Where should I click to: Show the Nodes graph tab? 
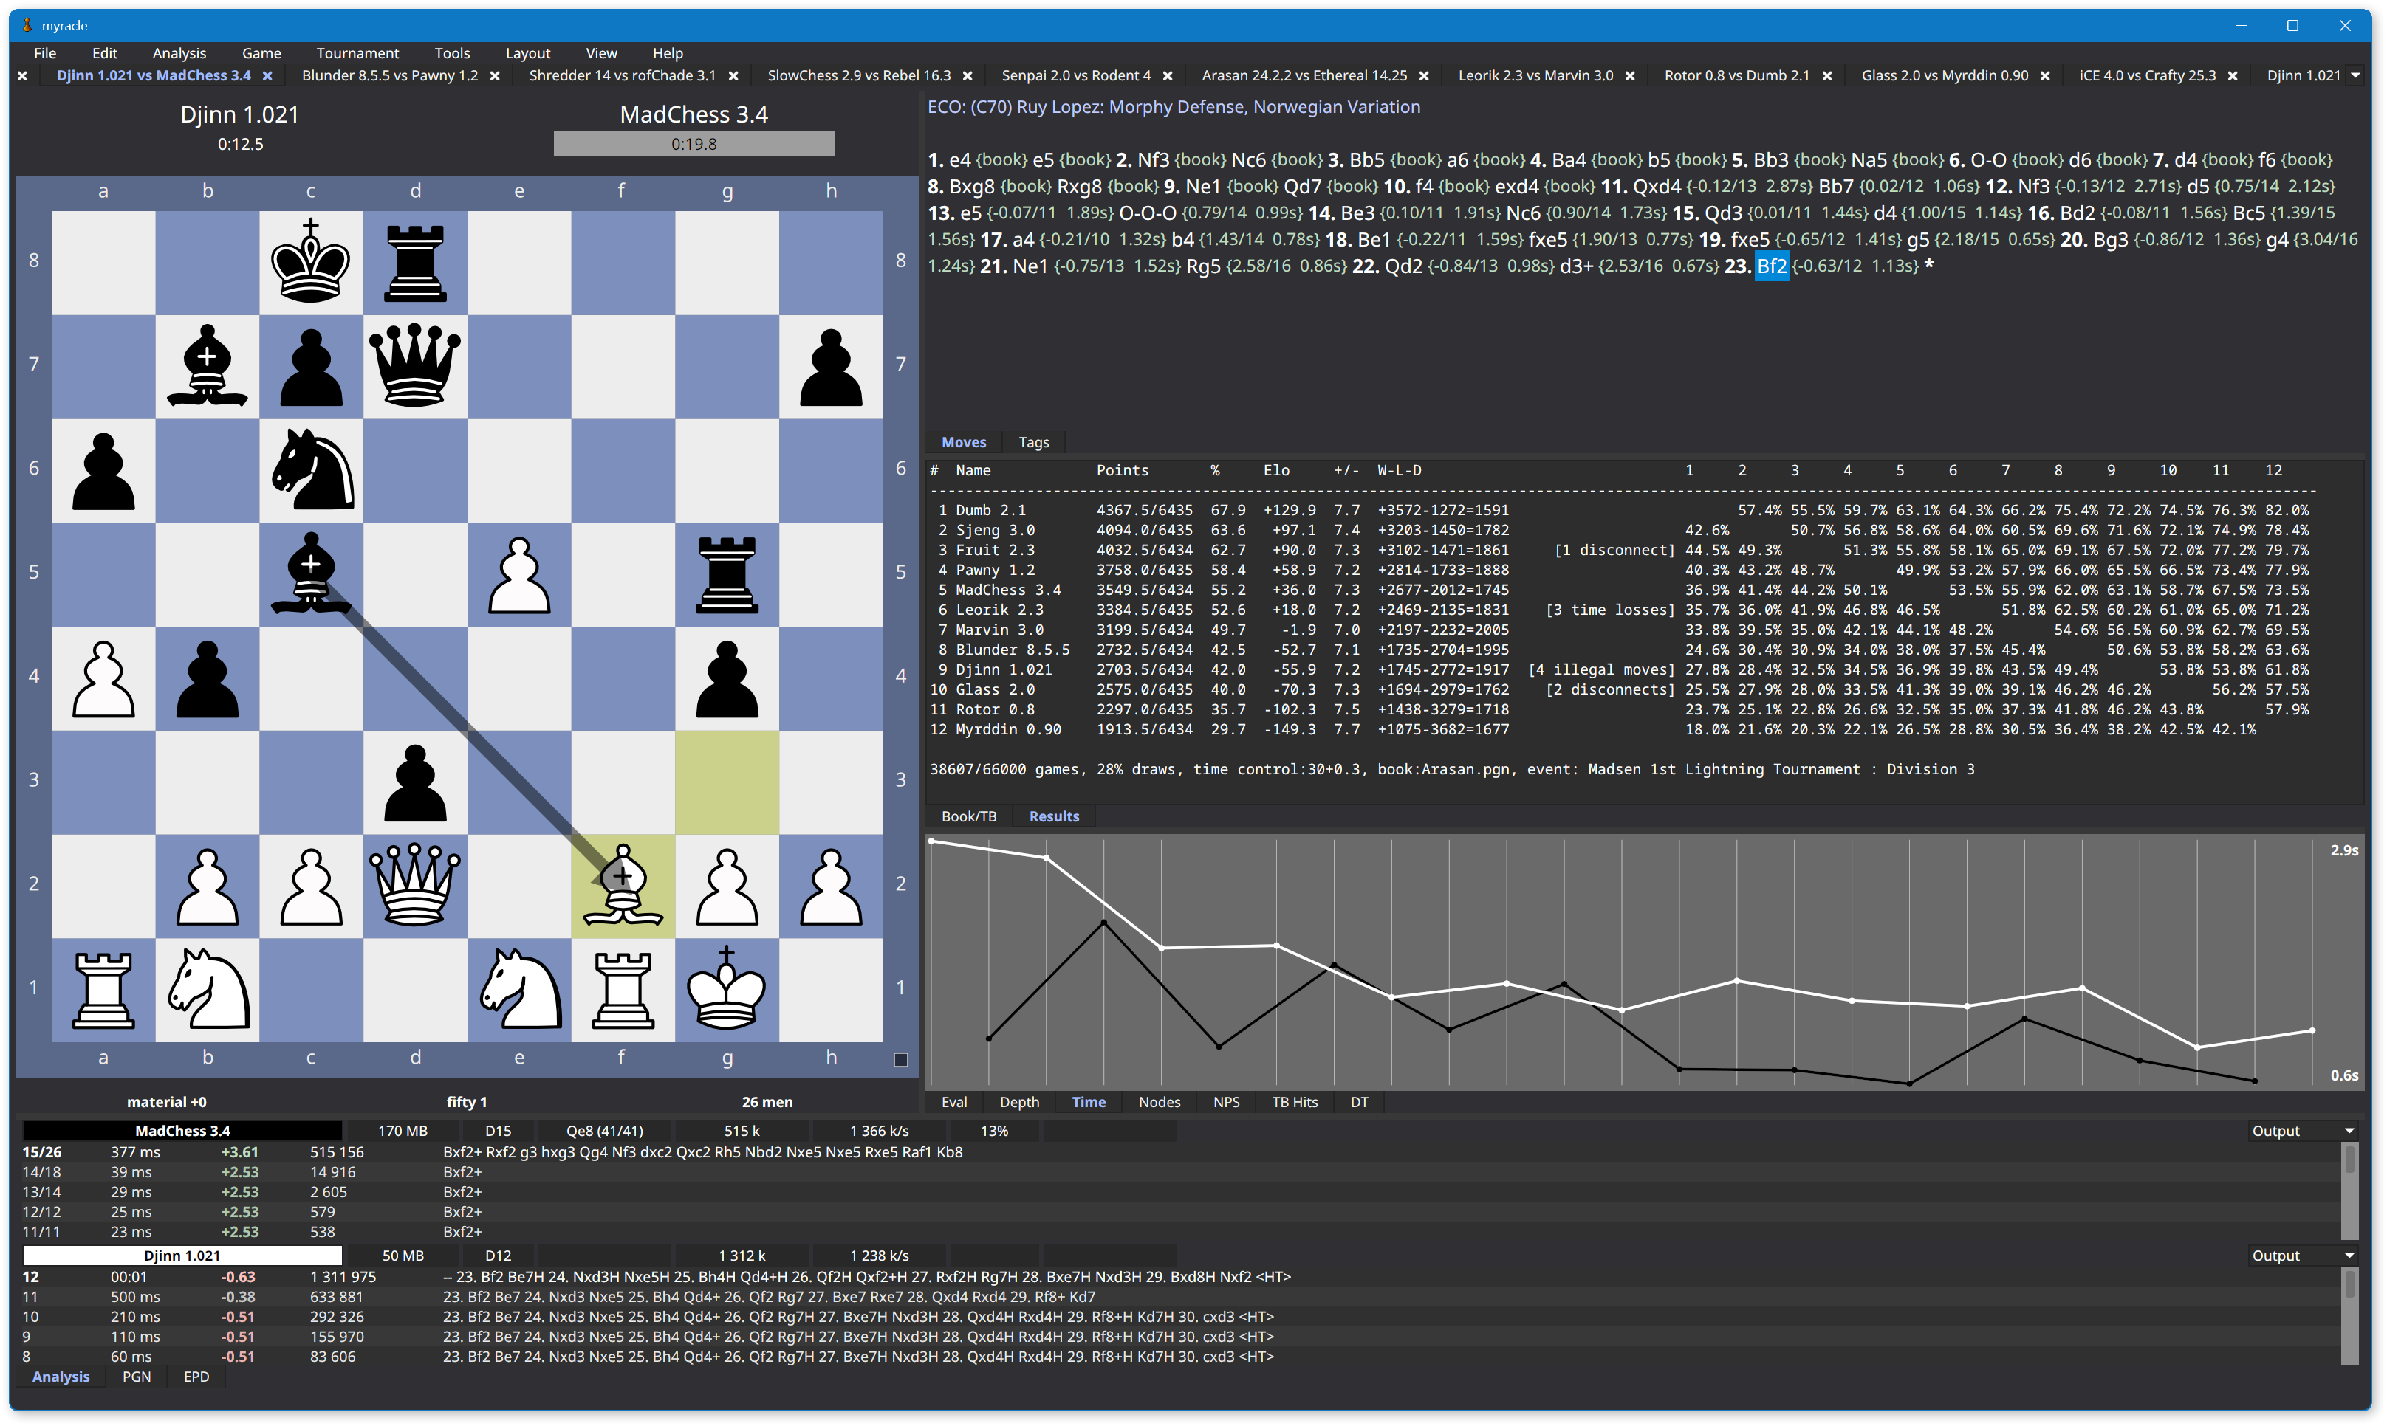point(1160,1102)
